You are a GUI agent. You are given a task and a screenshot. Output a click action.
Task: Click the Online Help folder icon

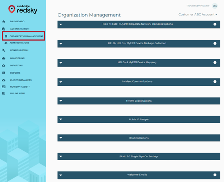(4, 93)
